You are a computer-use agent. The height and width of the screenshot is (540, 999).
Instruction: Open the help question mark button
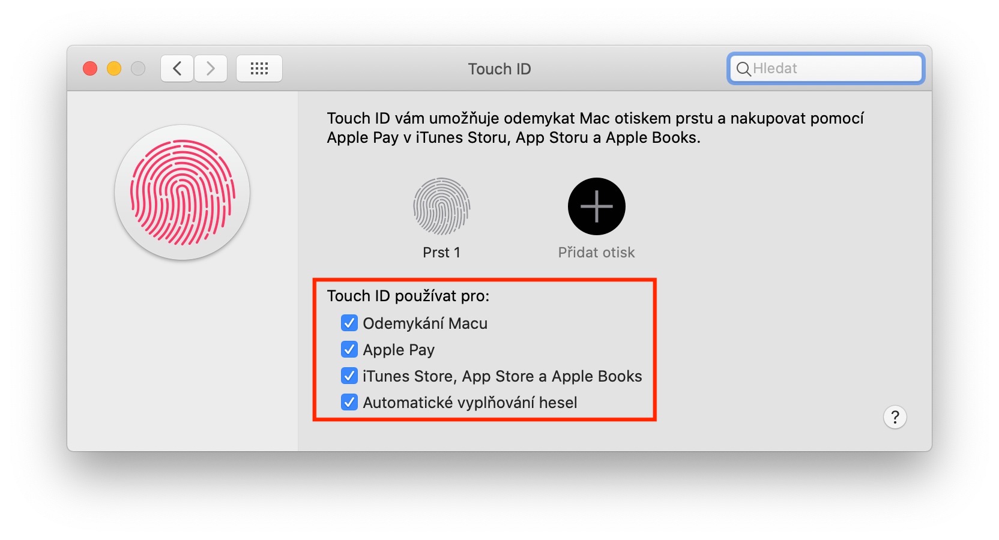pos(895,417)
